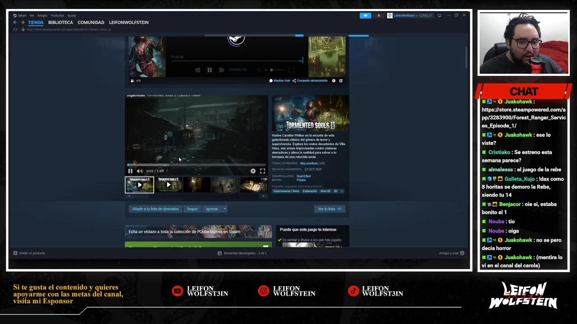Viewport: 577px width, 324px height.
Task: Open broadcast settings gear icon
Action: pyautogui.click(x=334, y=81)
